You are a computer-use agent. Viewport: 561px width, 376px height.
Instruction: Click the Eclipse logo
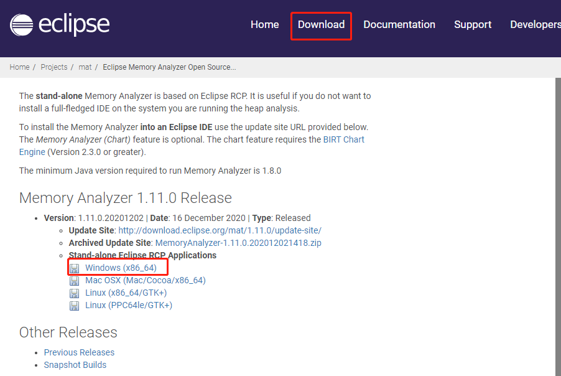(x=60, y=25)
